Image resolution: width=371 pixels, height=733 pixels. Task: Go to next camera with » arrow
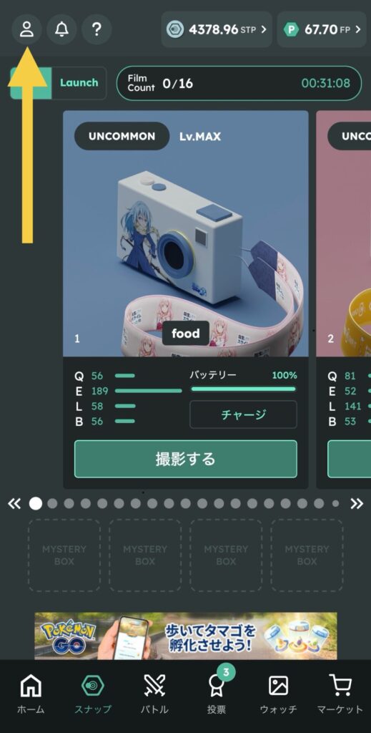pos(357,503)
